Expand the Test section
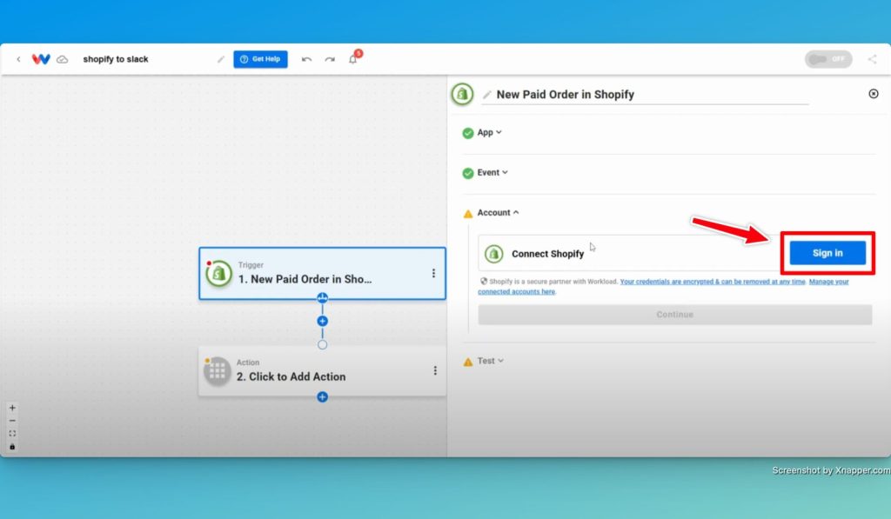Image resolution: width=891 pixels, height=519 pixels. tap(491, 361)
